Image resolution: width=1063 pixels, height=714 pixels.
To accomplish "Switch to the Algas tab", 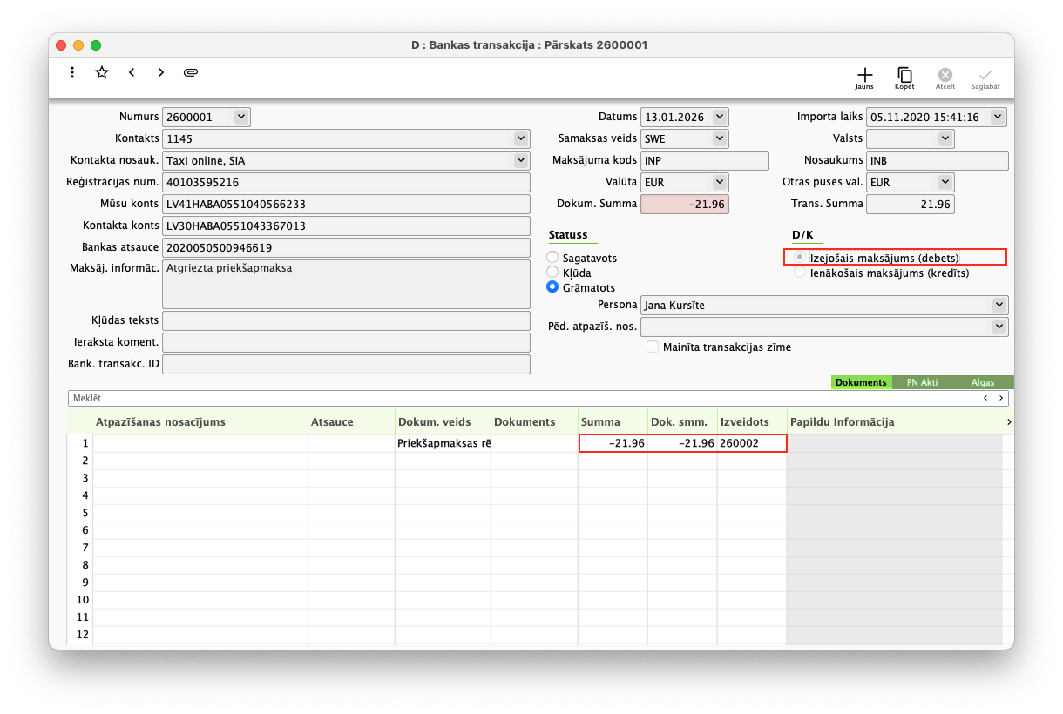I will [982, 382].
